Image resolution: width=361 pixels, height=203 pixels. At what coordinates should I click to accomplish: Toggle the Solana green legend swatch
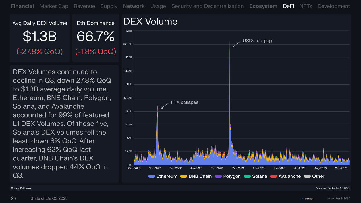pyautogui.click(x=247, y=176)
